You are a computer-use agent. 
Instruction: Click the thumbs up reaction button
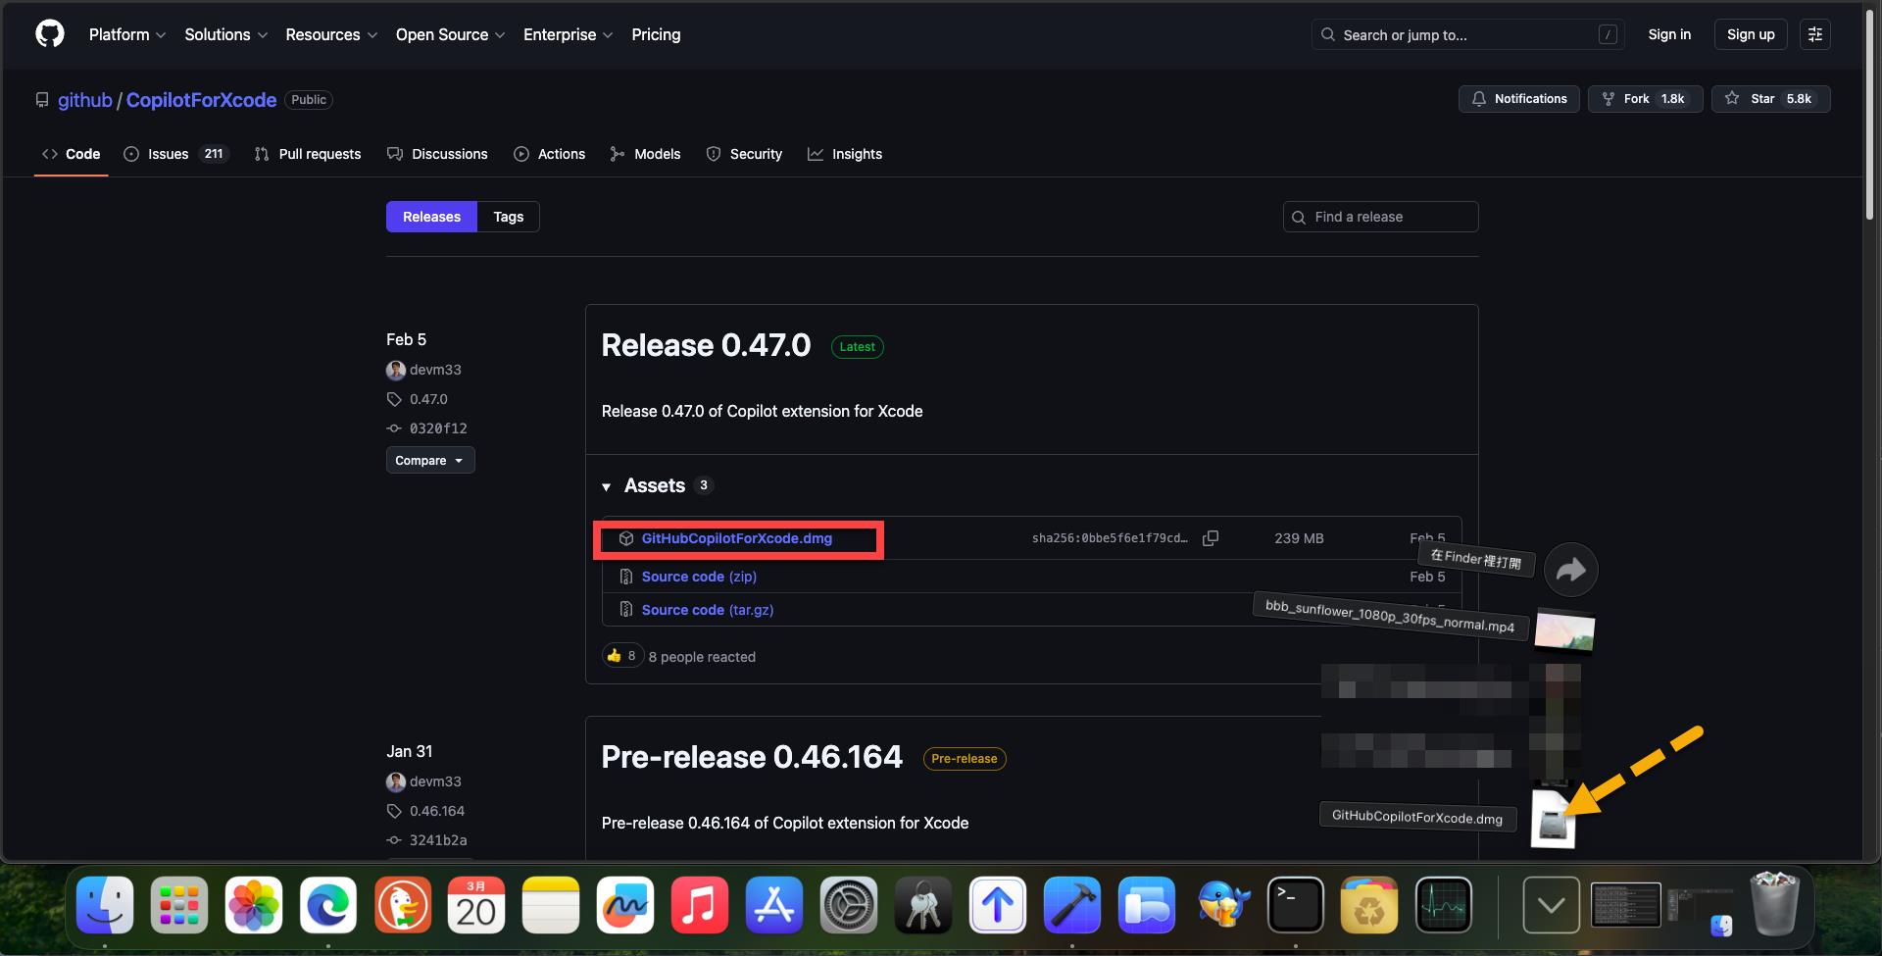pos(621,656)
